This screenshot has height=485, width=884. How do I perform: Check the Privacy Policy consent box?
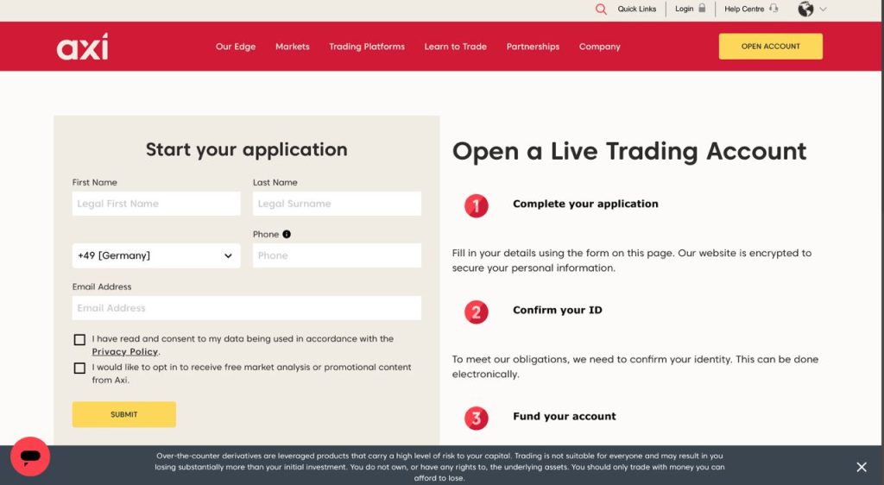[x=80, y=340]
